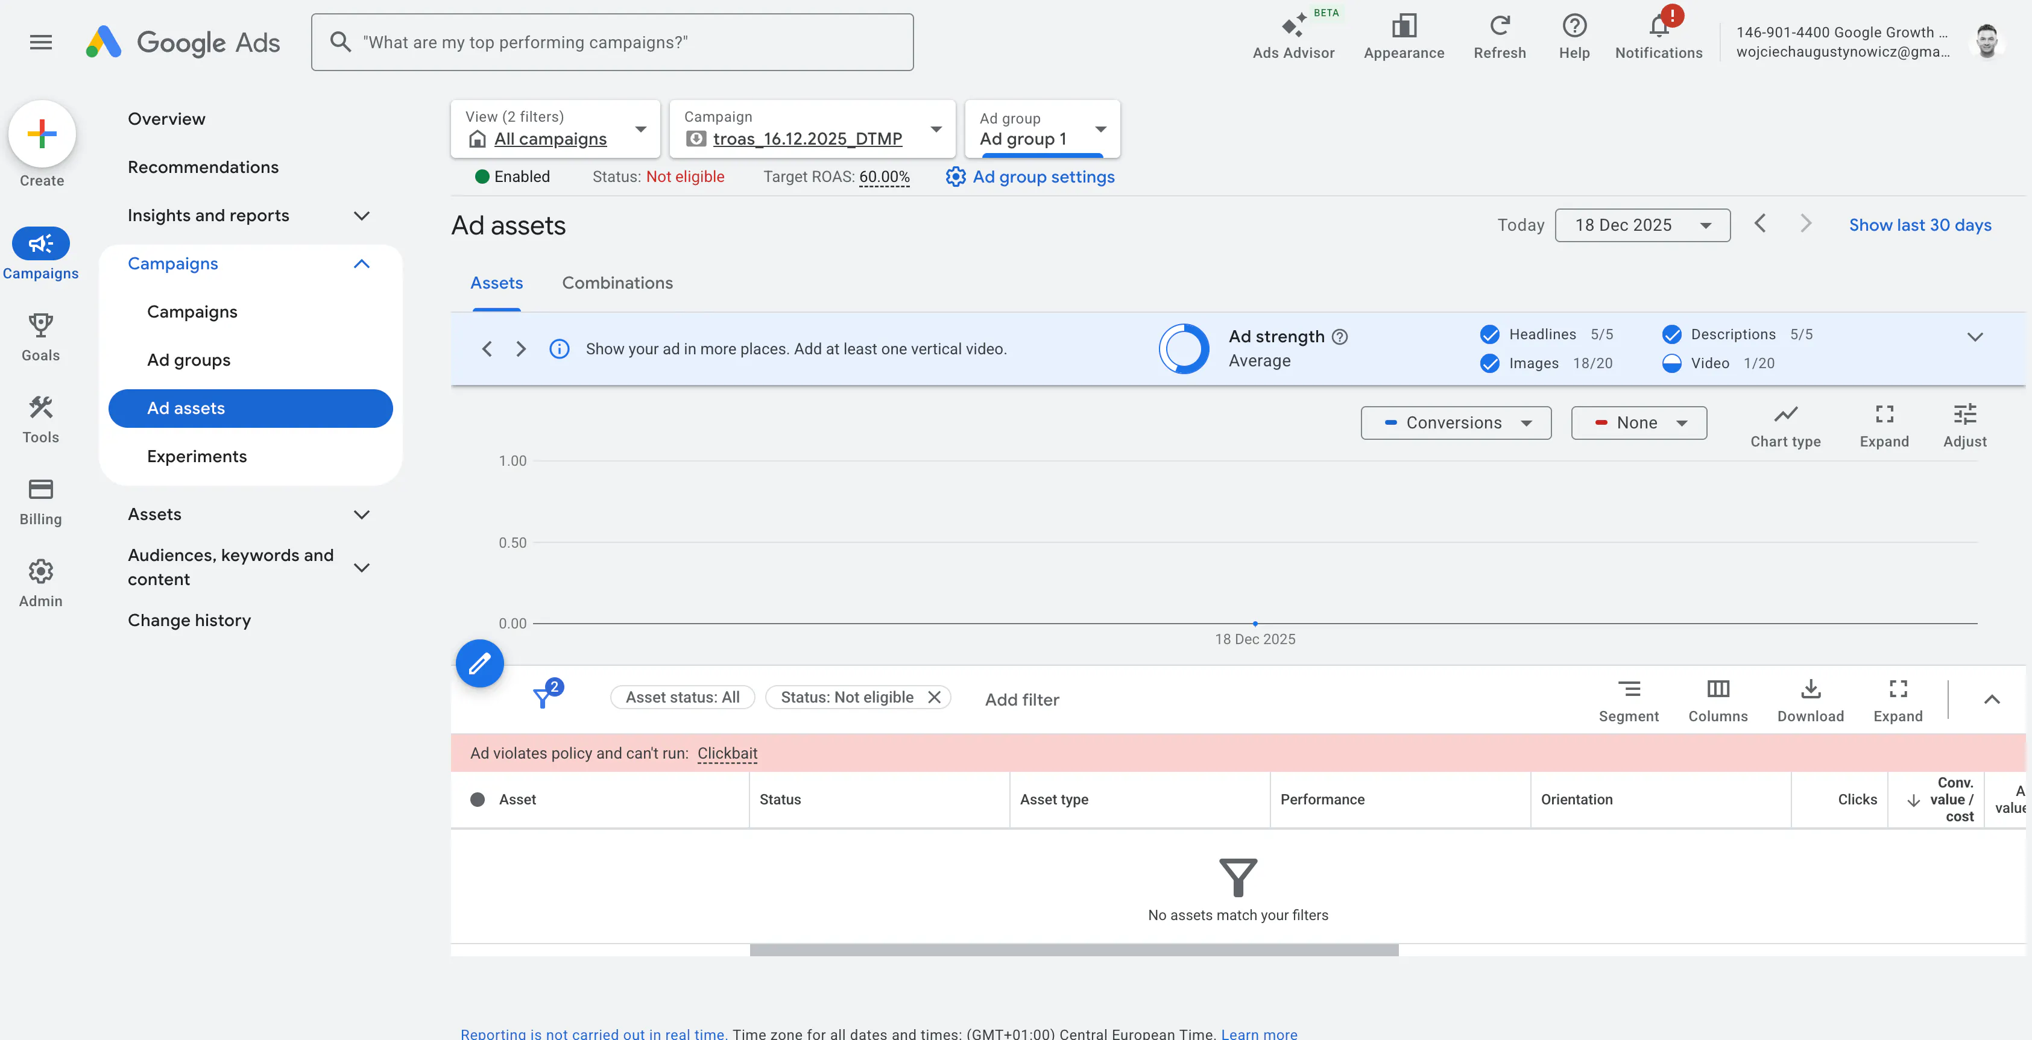
Task: Expand the Ad strength details panel
Action: coord(1974,337)
